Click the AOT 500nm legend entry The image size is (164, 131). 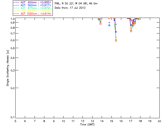pos(33,5)
